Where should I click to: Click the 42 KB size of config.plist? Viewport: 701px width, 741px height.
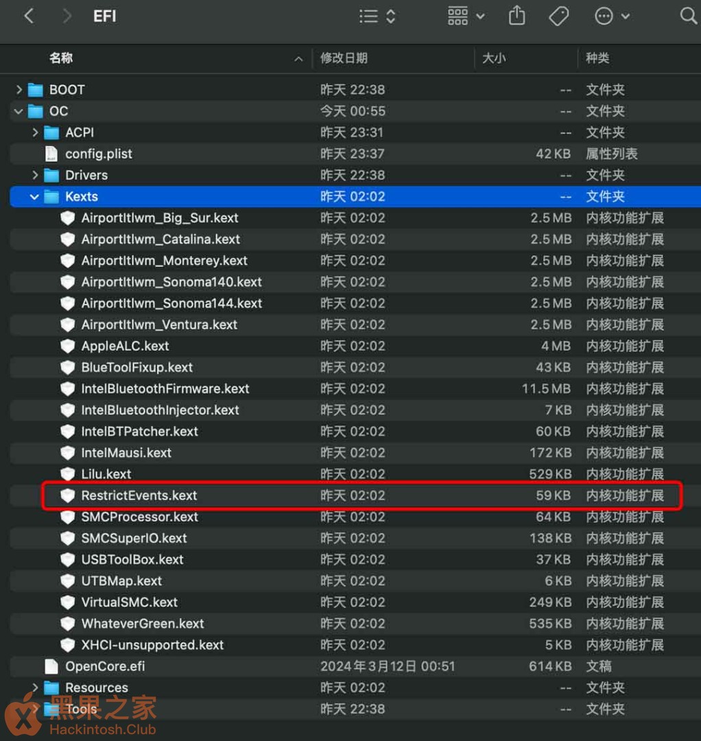tap(553, 154)
